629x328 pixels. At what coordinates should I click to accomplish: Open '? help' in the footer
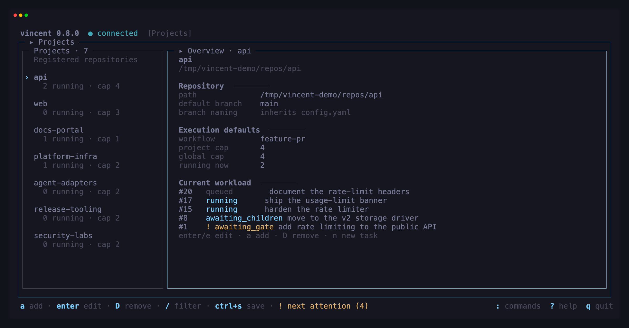click(x=563, y=306)
